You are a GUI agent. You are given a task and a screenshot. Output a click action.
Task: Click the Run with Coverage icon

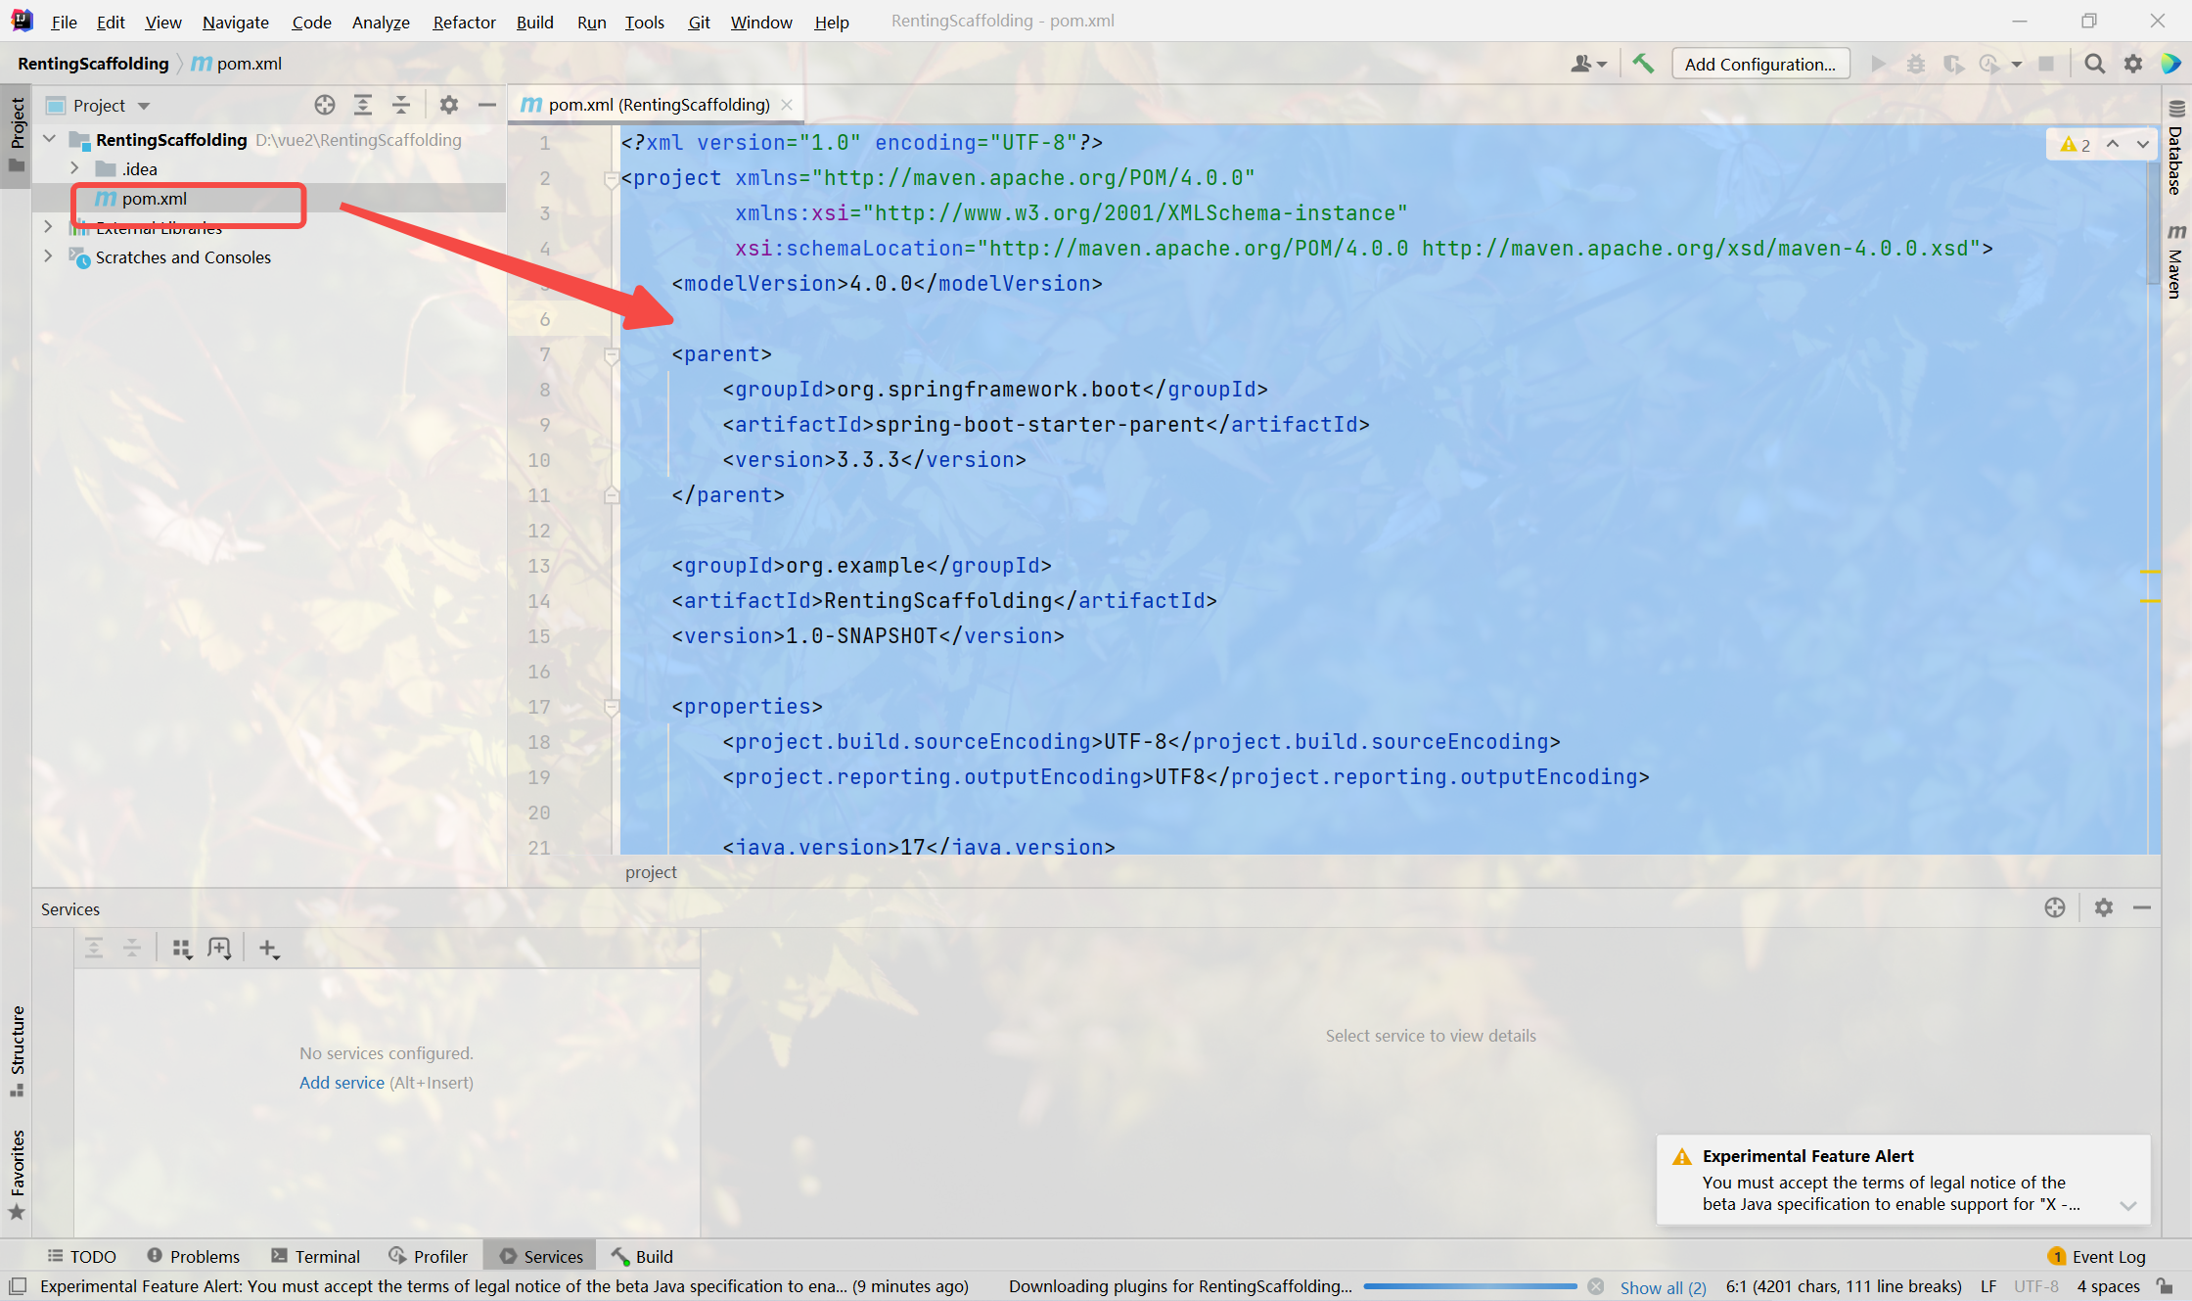1953,64
